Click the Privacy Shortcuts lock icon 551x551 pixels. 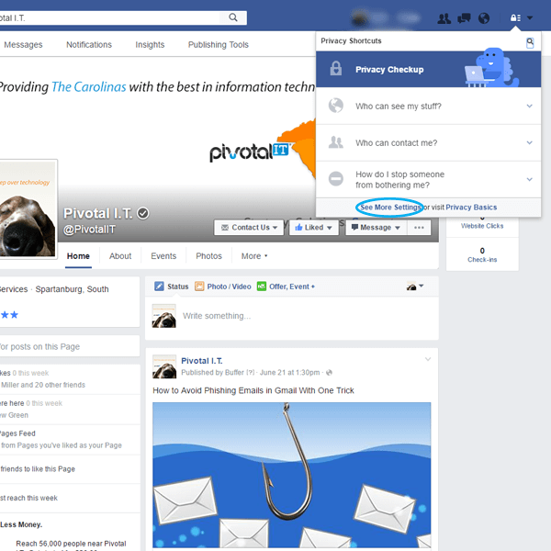(x=515, y=18)
